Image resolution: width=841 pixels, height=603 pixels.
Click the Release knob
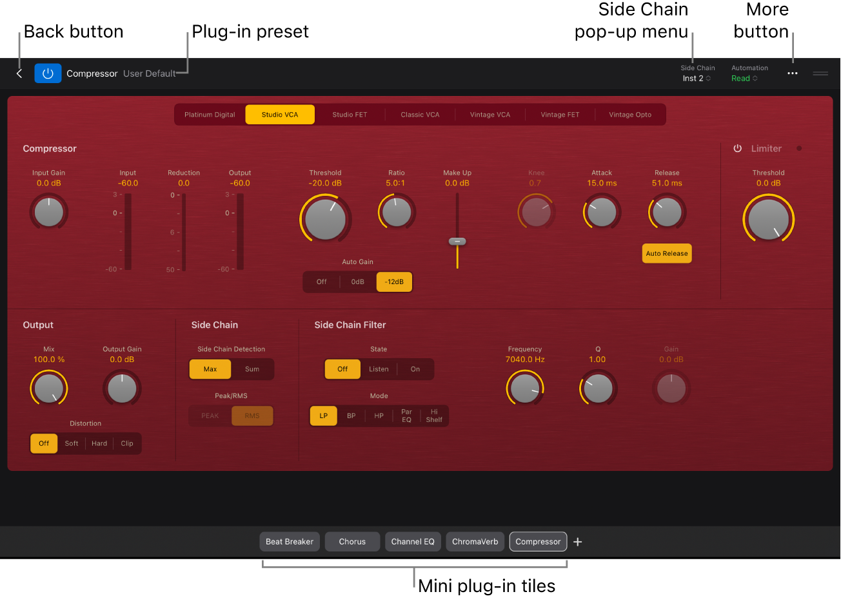click(x=667, y=212)
